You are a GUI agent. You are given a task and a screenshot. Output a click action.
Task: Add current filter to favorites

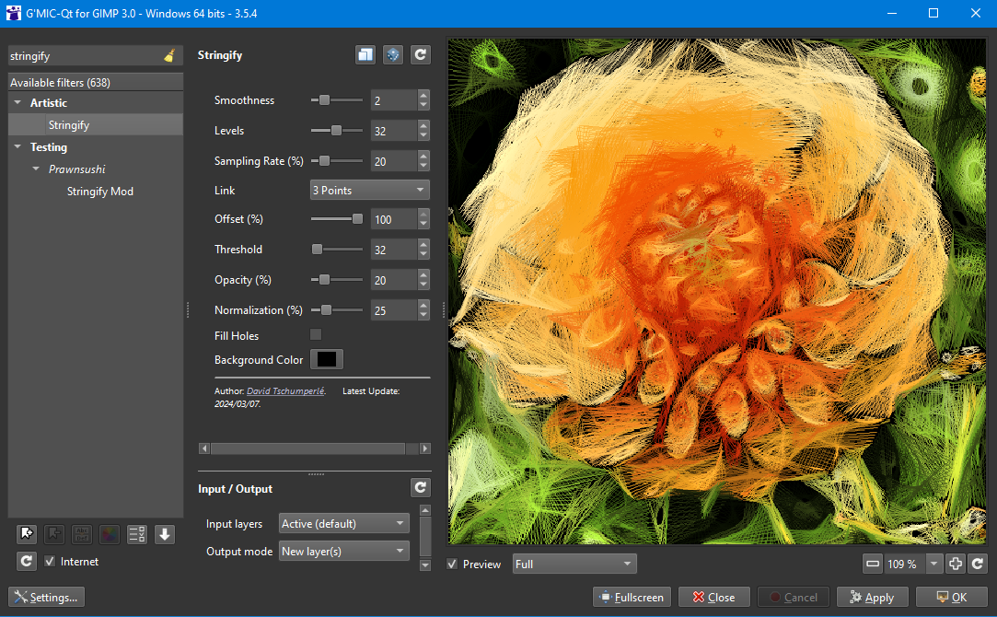click(x=26, y=534)
